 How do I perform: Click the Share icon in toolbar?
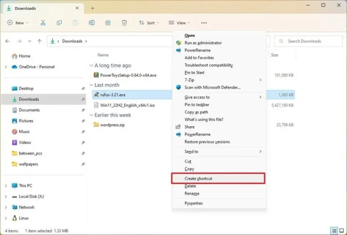point(108,23)
